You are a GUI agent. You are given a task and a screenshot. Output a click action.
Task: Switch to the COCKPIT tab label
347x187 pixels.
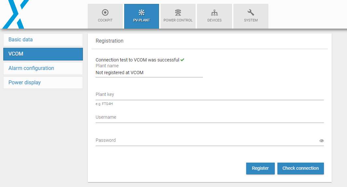[x=105, y=20]
